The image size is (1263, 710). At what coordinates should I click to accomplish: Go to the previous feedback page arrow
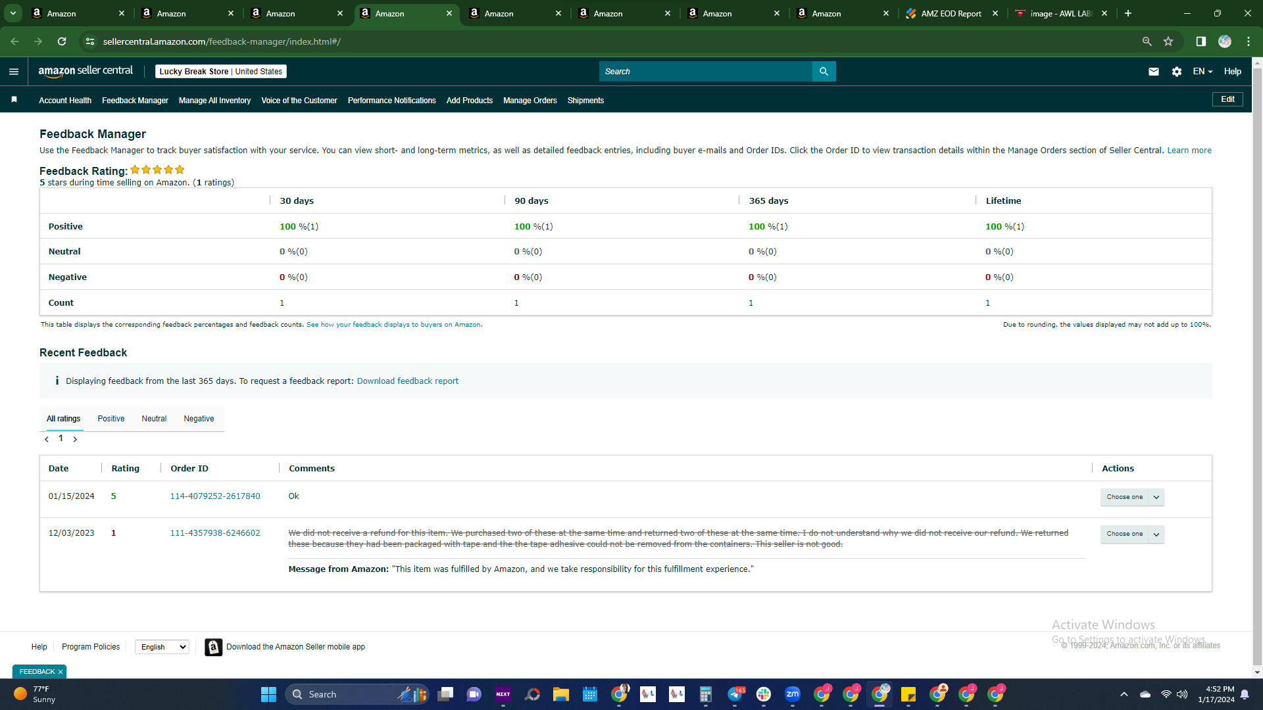(x=47, y=439)
